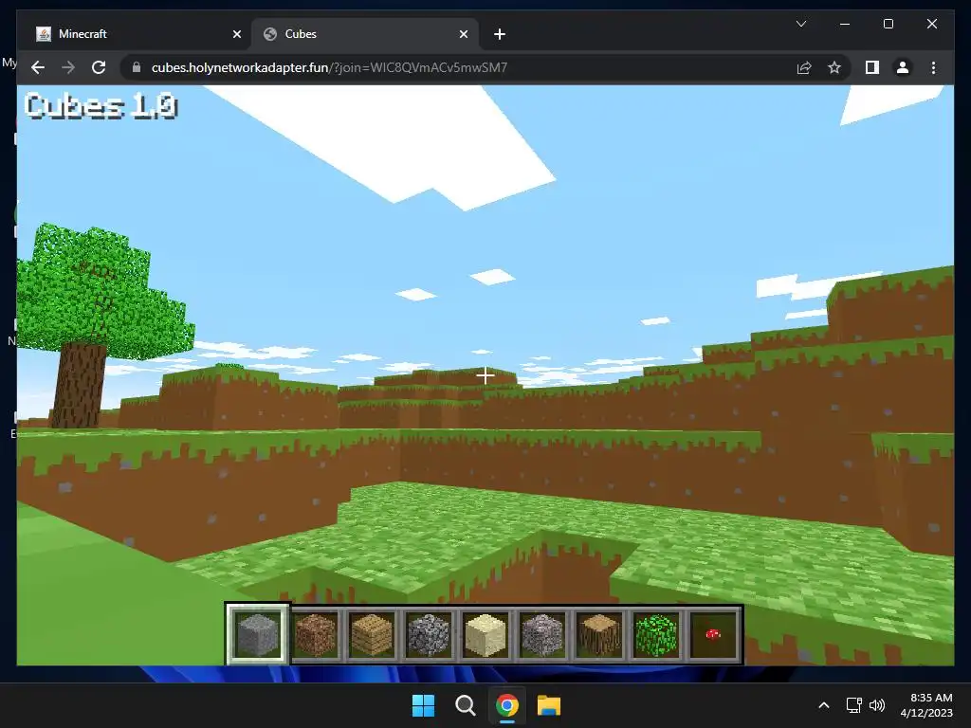Close the Minecraft tab

[236, 34]
